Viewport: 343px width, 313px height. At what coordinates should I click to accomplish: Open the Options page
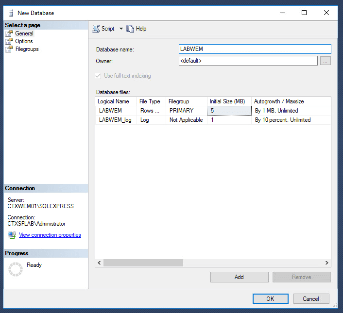coord(24,41)
